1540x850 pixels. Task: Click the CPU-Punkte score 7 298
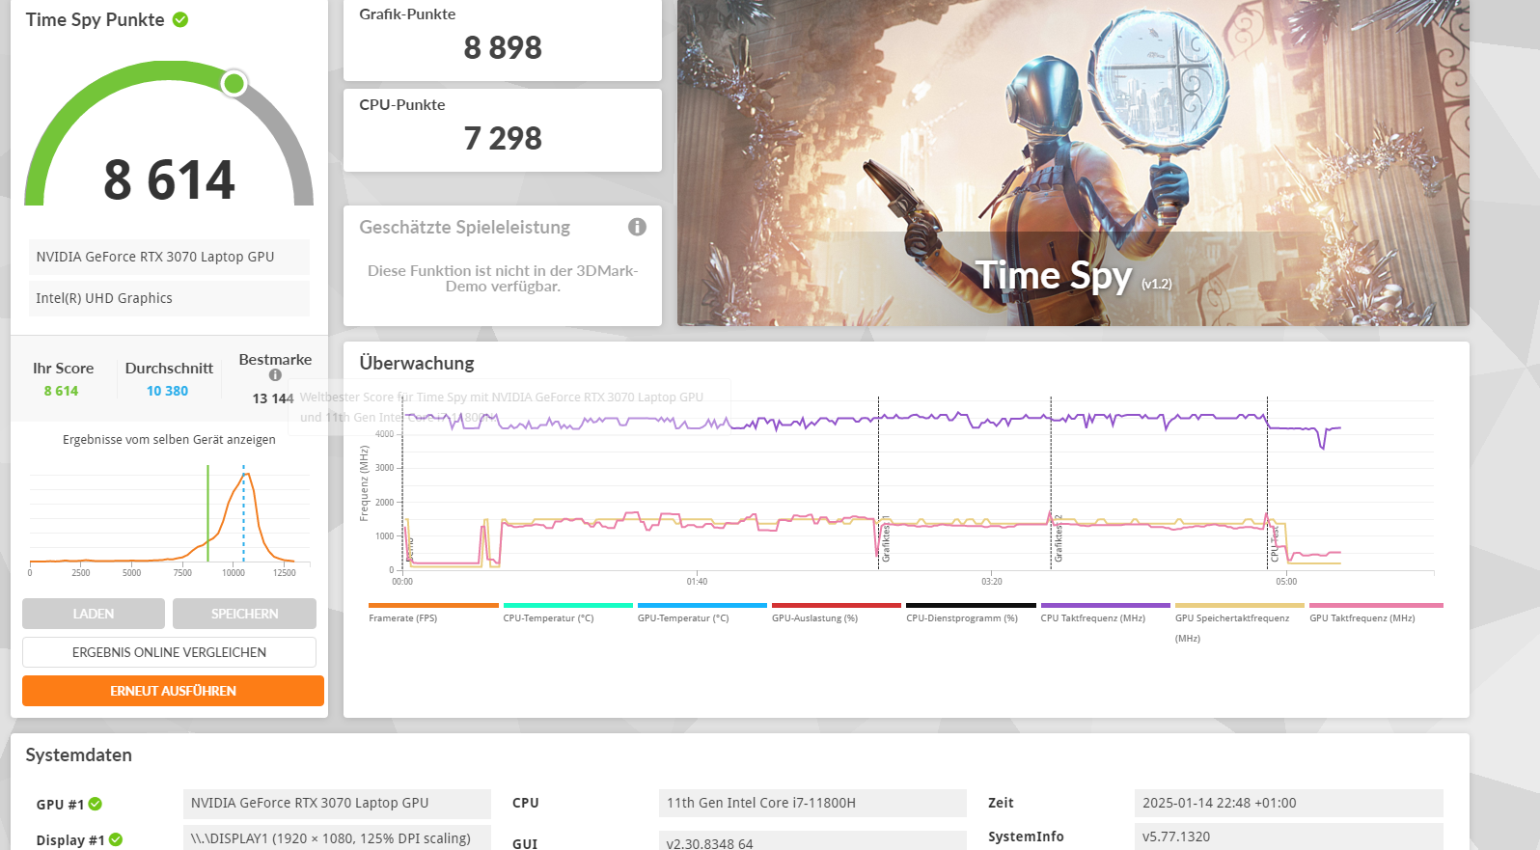[x=503, y=138]
